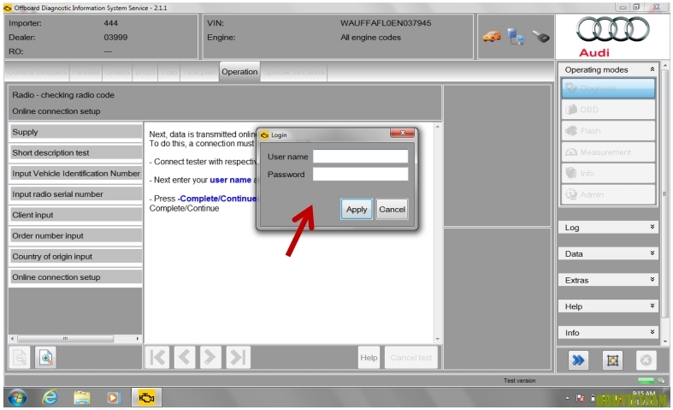Click the zoom-in magnifier document icon
The width and height of the screenshot is (673, 410).
point(45,357)
